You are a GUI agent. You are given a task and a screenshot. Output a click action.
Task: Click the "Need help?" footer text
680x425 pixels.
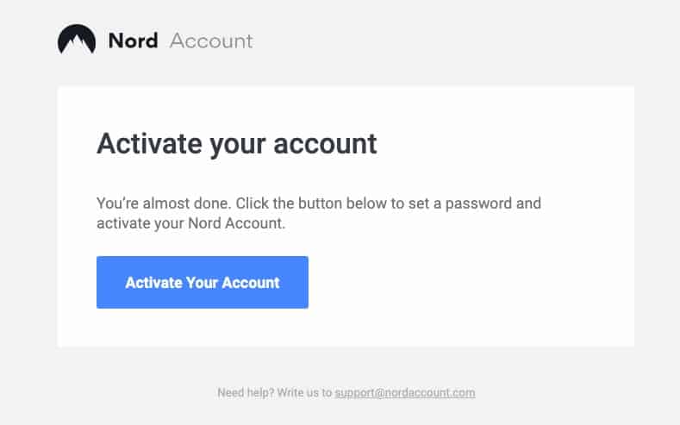(x=246, y=393)
